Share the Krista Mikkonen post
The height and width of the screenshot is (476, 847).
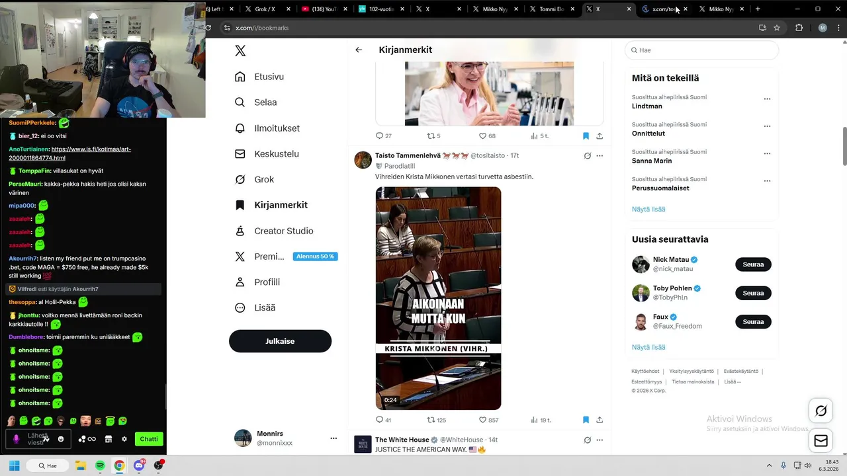pyautogui.click(x=600, y=420)
